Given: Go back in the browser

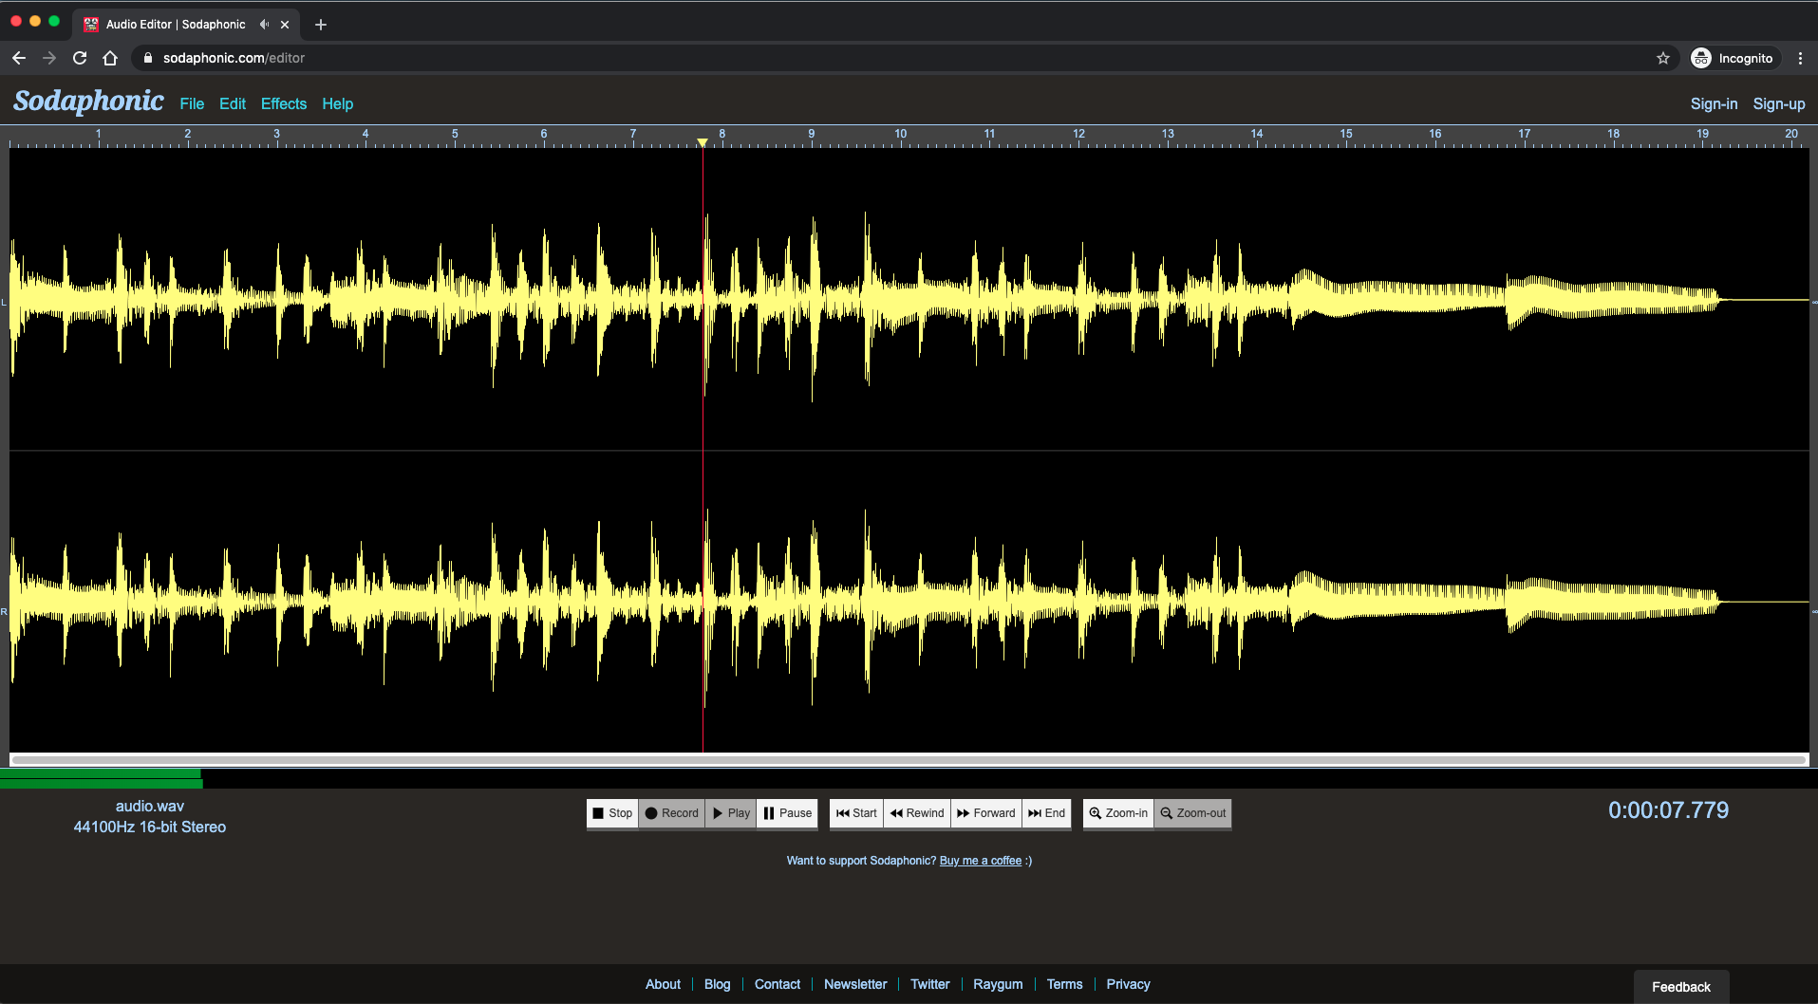Looking at the screenshot, I should pyautogui.click(x=19, y=58).
